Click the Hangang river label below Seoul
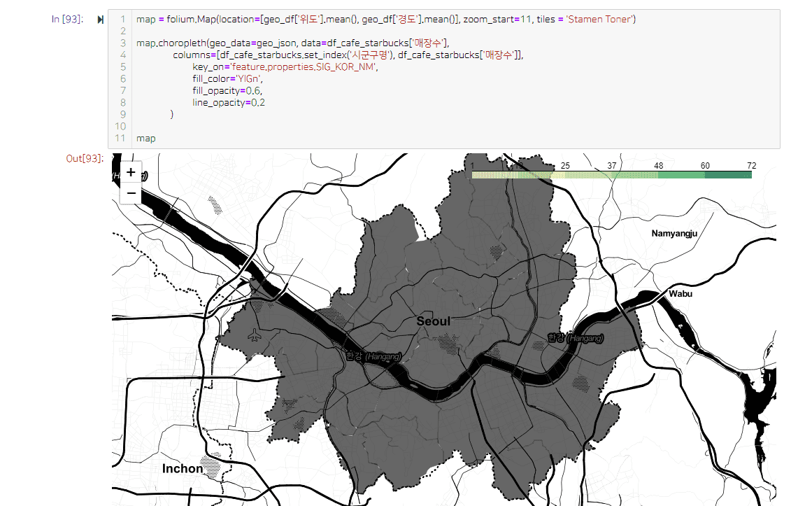This screenshot has height=506, width=791. [x=373, y=356]
